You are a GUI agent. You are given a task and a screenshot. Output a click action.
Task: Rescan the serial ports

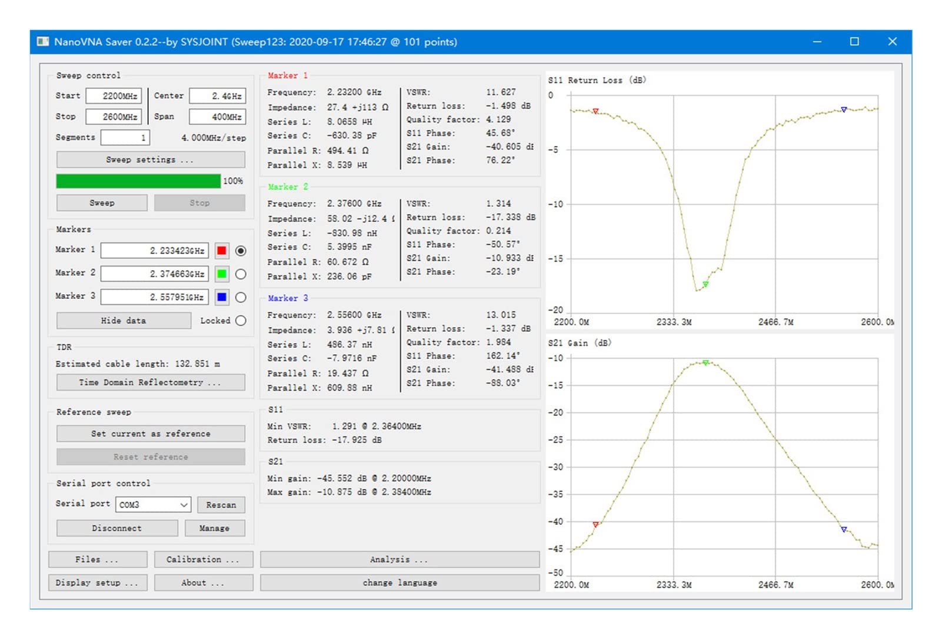[221, 505]
